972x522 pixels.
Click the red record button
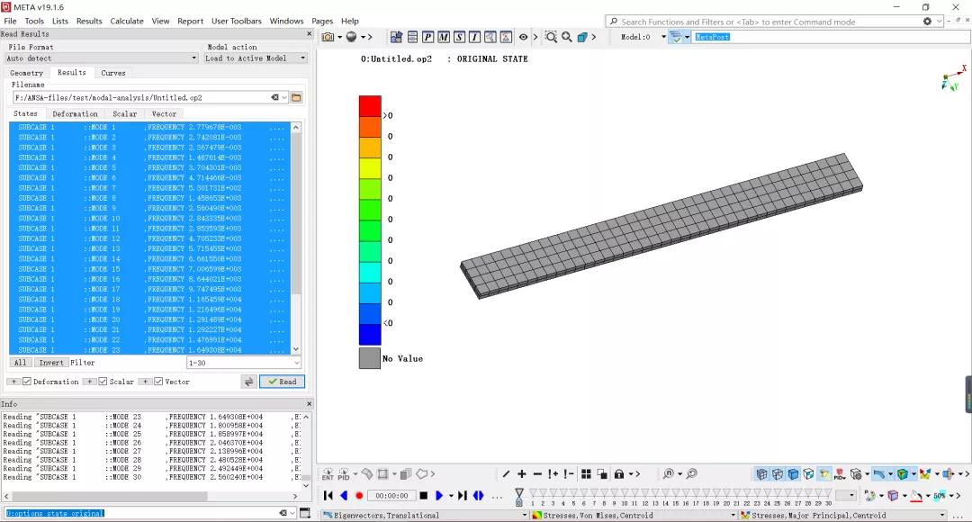[x=359, y=495]
